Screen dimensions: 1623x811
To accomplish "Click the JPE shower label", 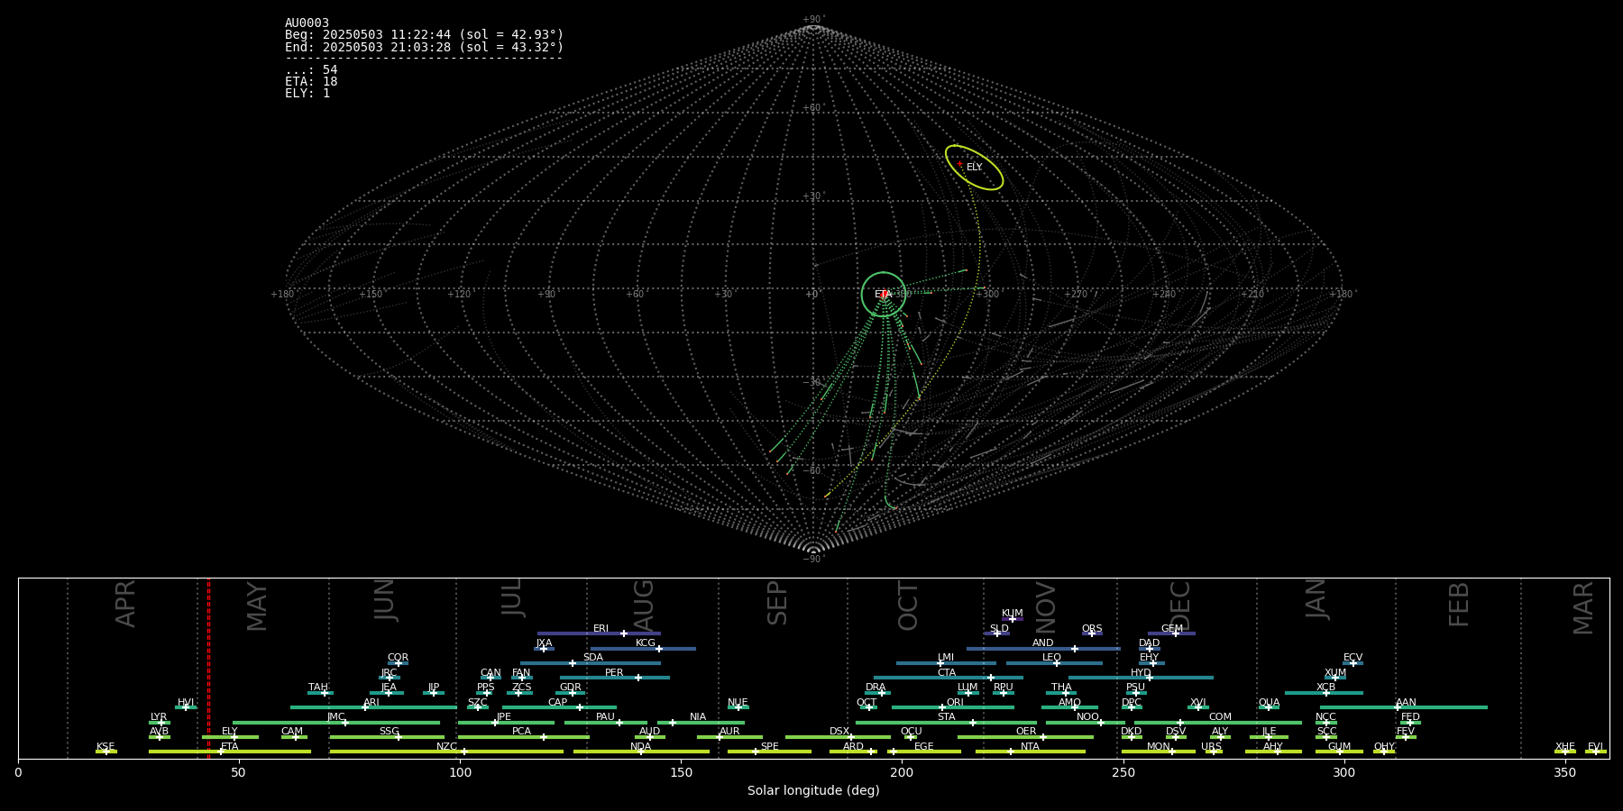I will tap(504, 717).
